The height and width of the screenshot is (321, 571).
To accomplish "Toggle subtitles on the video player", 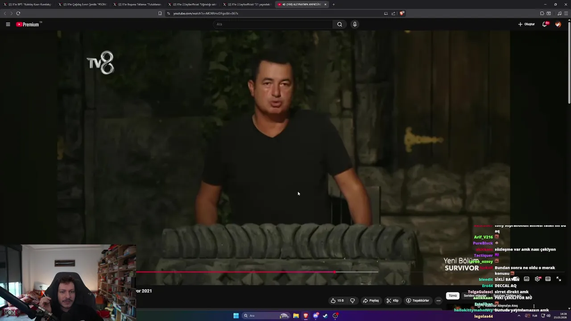I will coord(526,279).
